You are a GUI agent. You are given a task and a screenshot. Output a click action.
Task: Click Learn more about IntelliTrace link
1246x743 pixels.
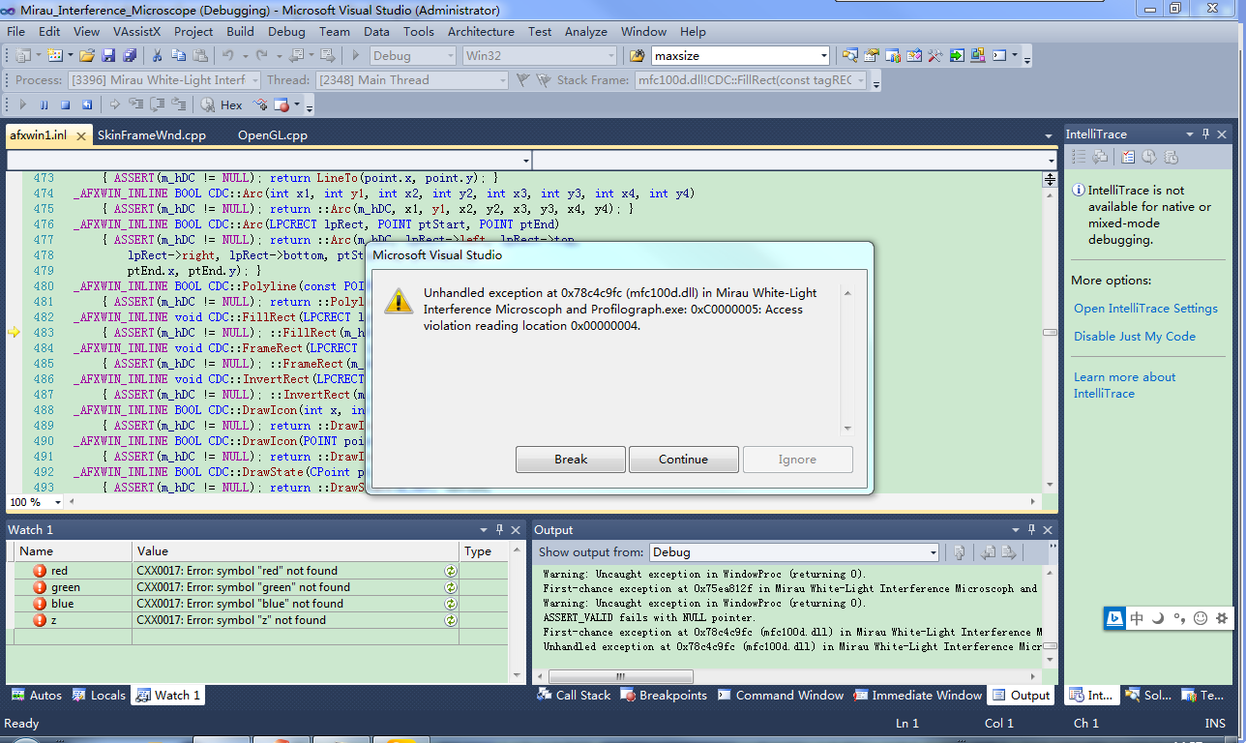(1125, 385)
